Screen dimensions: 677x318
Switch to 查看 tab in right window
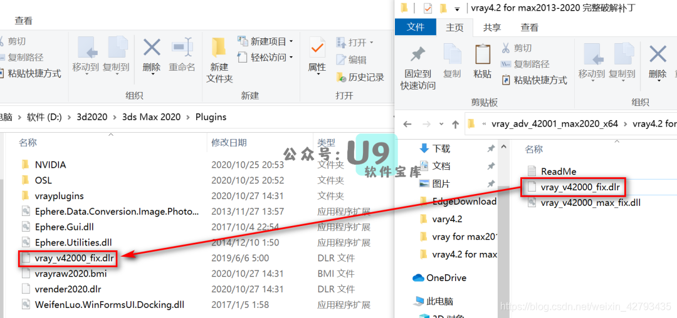click(529, 28)
